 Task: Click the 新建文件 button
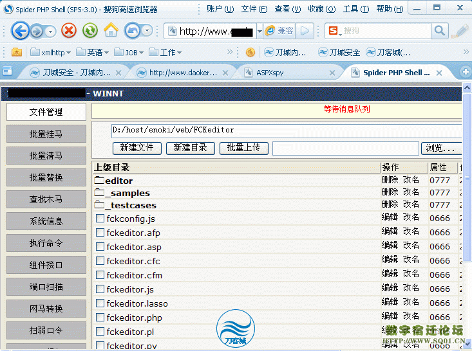[x=137, y=148]
